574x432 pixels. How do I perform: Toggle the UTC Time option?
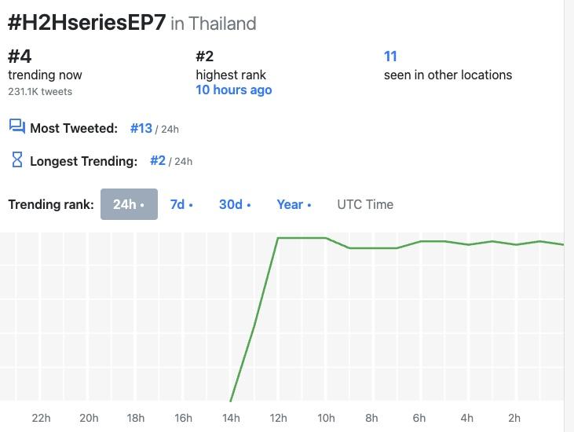365,204
